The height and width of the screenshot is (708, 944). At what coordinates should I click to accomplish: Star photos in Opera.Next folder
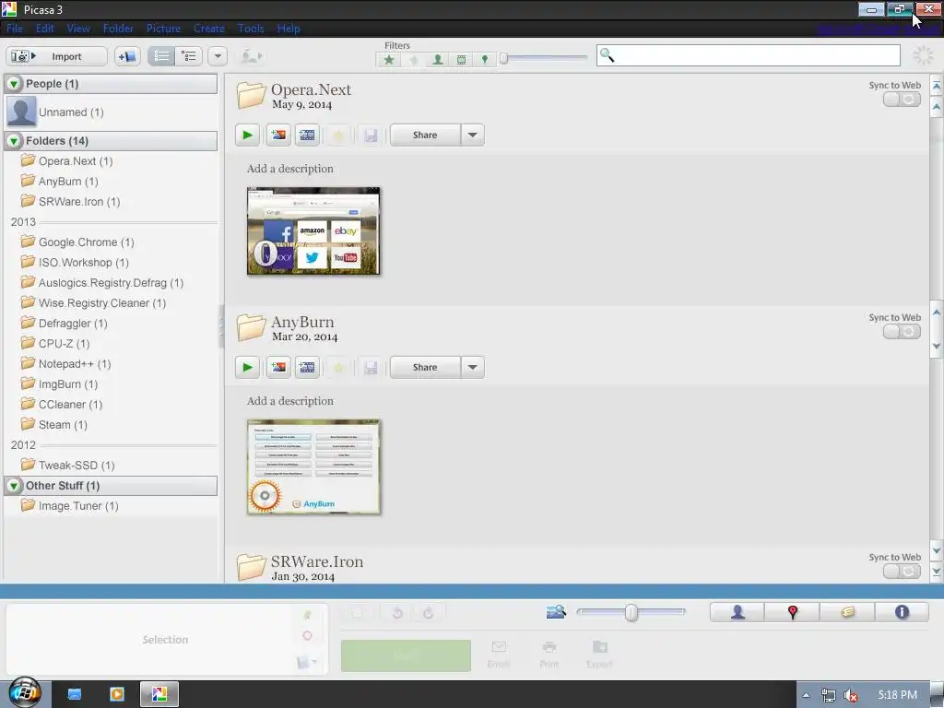(x=338, y=135)
